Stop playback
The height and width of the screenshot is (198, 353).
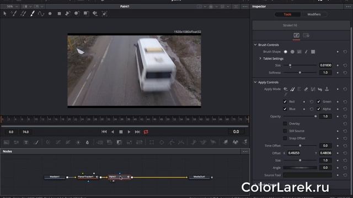pyautogui.click(x=121, y=132)
